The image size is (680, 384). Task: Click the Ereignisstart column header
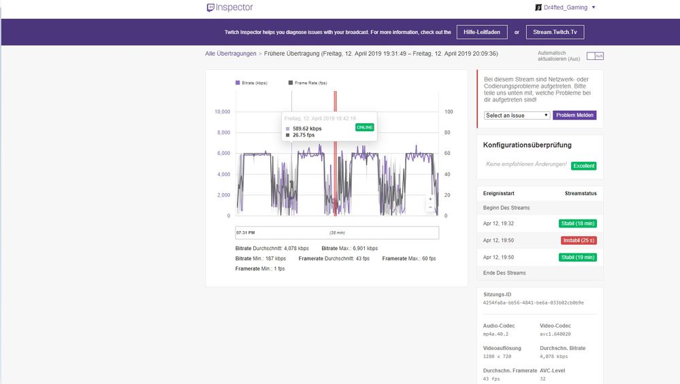(x=499, y=194)
